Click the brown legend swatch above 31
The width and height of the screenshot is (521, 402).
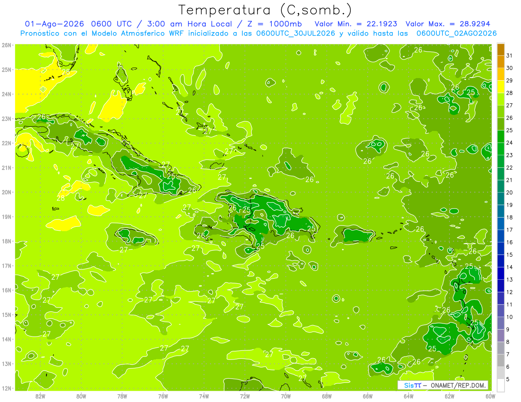tap(501, 49)
